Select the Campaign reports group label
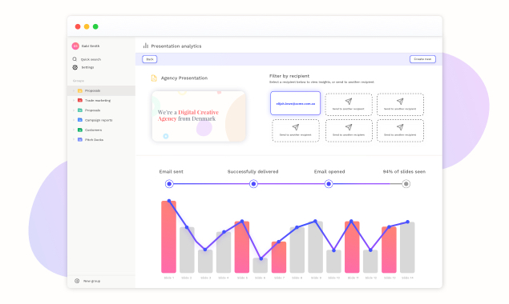Screen dimensions: 509x304 point(99,120)
